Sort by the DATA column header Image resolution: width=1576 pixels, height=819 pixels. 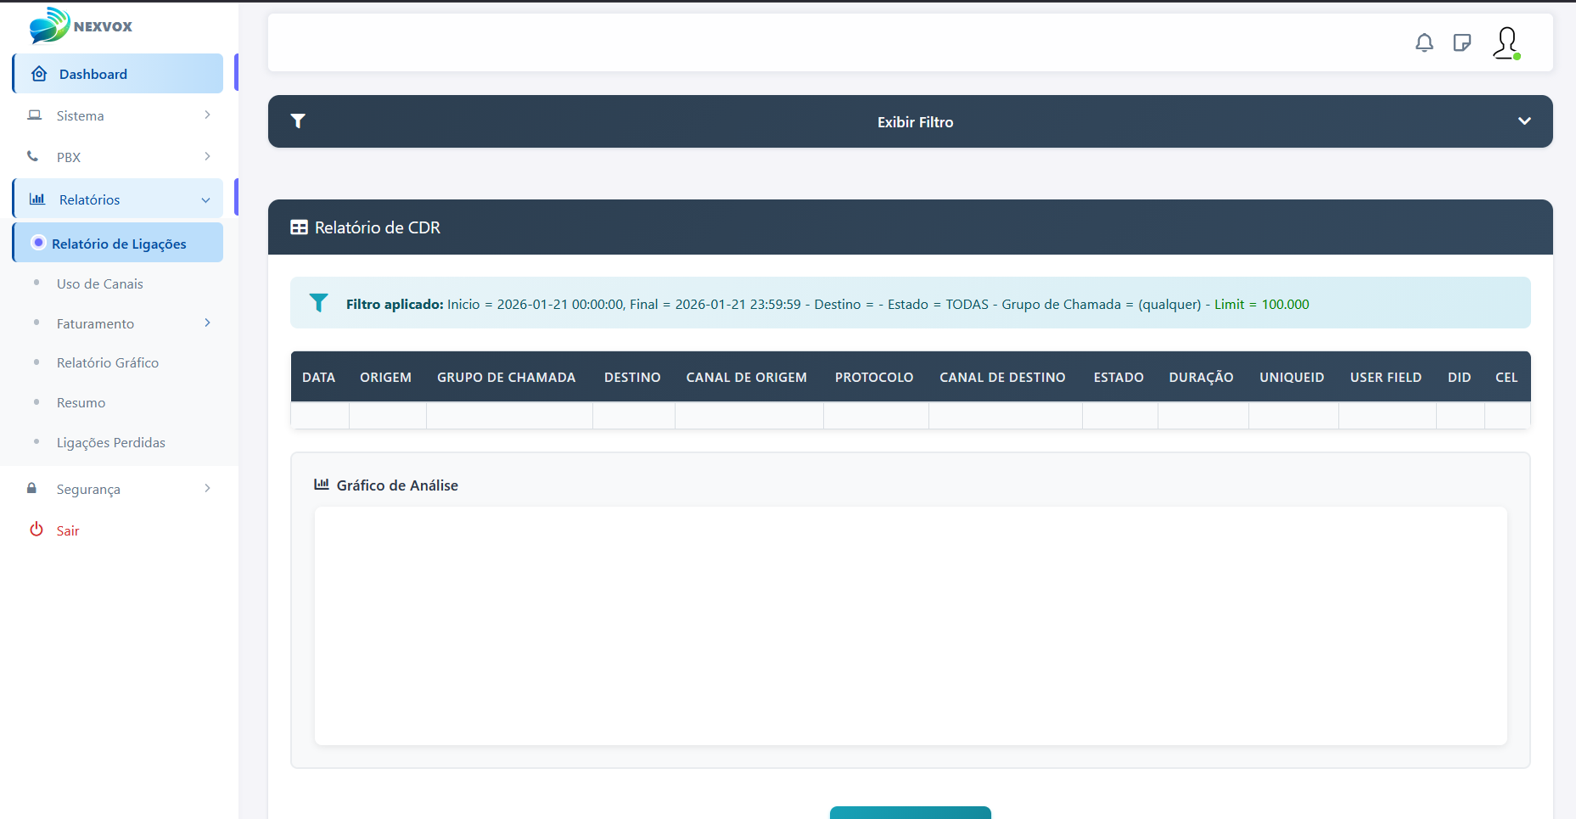coord(318,377)
